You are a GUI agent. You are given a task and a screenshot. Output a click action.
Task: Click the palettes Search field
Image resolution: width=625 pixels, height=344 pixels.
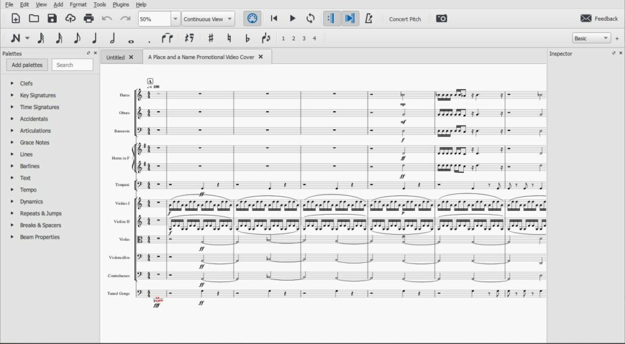coord(72,65)
